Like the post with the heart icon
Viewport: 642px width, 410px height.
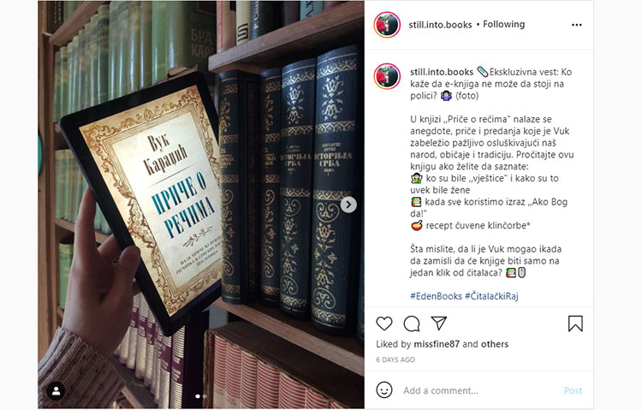coord(384,324)
